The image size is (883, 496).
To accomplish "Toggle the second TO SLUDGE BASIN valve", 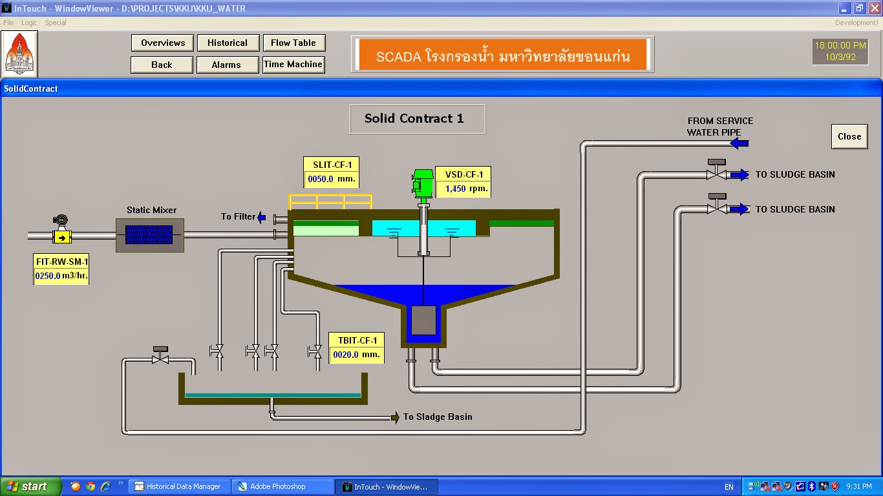I will click(x=718, y=208).
